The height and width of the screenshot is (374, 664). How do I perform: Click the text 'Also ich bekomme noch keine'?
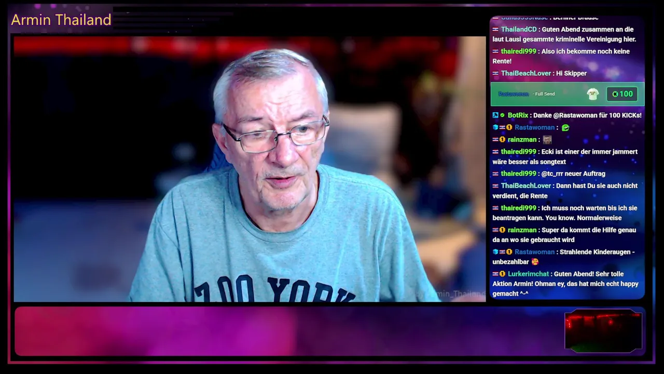[586, 51]
